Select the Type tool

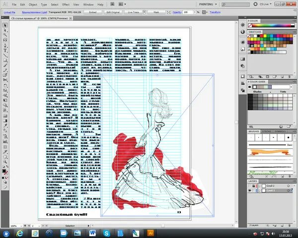click(5, 51)
